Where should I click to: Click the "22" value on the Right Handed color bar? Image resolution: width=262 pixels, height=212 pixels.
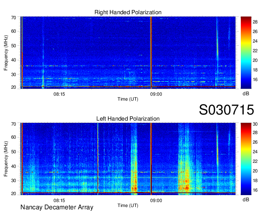255,51
